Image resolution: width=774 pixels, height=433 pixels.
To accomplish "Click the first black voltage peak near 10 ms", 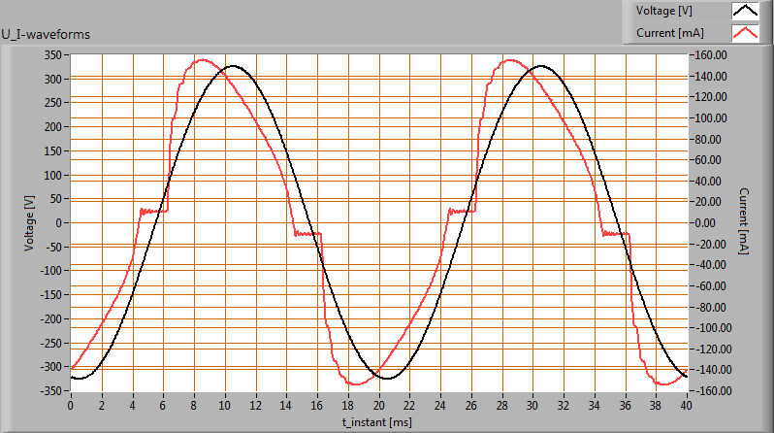I will [x=232, y=66].
